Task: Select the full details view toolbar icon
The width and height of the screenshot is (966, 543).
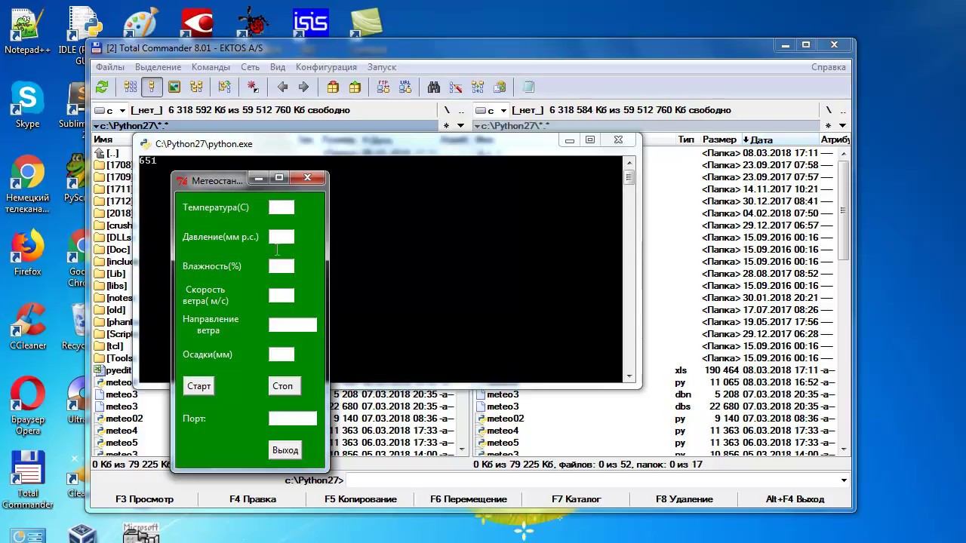Action: tap(152, 87)
